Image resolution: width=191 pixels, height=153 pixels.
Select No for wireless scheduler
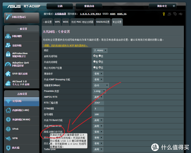click(100, 62)
